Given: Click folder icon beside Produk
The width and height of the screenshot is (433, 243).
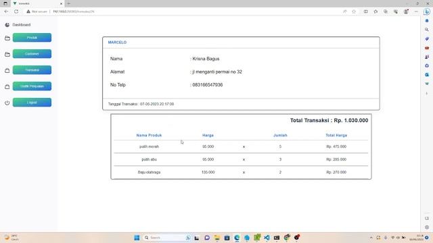Looking at the screenshot, I should pos(7,38).
